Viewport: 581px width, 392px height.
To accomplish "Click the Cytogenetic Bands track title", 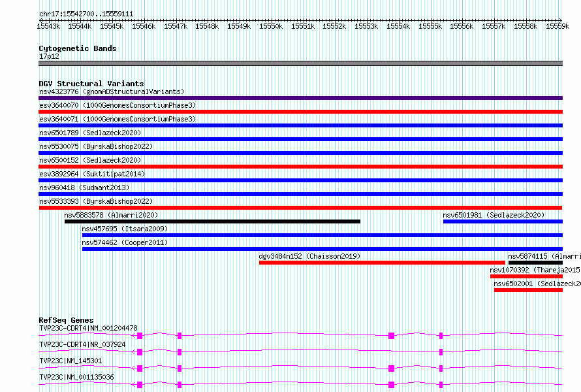I will pyautogui.click(x=78, y=48).
